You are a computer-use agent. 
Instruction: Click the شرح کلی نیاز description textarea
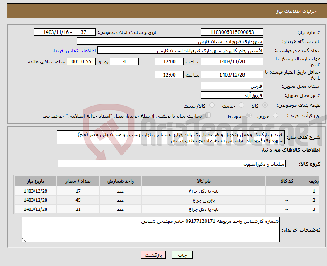(x=171, y=138)
